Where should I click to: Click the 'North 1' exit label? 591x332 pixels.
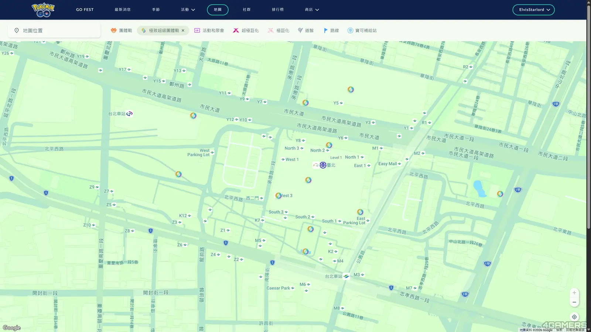coord(352,157)
